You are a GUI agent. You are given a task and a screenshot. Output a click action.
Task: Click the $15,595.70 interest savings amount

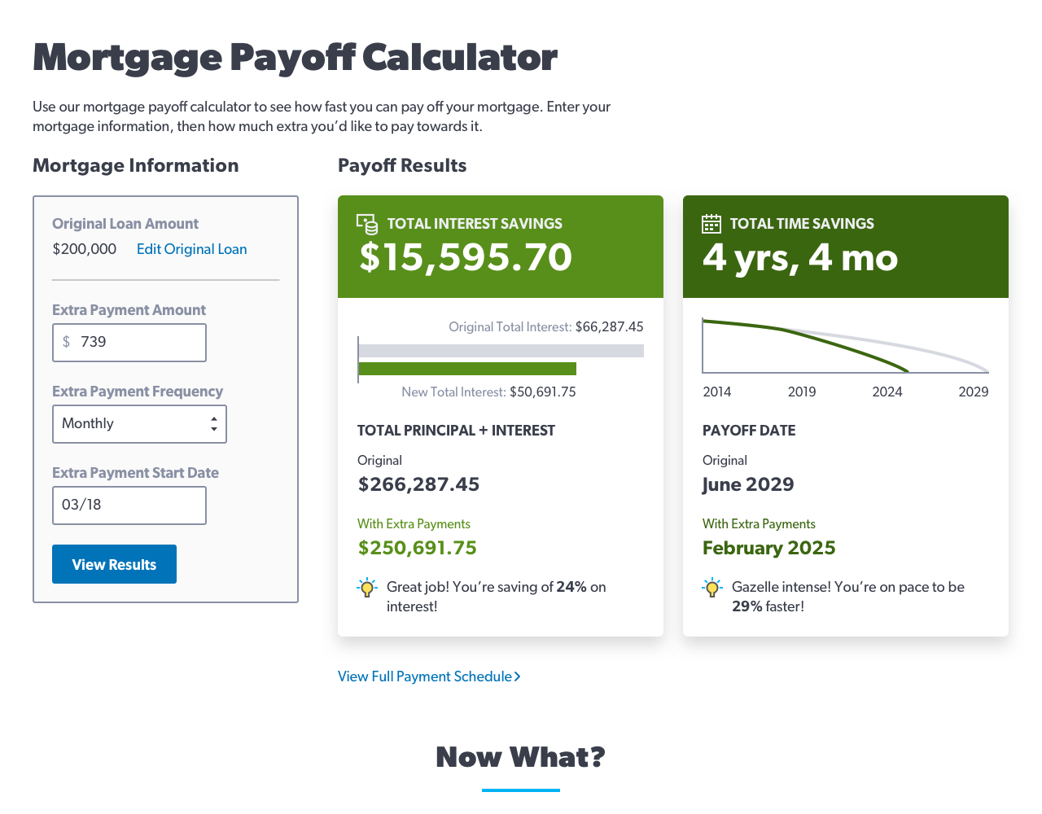[466, 257]
